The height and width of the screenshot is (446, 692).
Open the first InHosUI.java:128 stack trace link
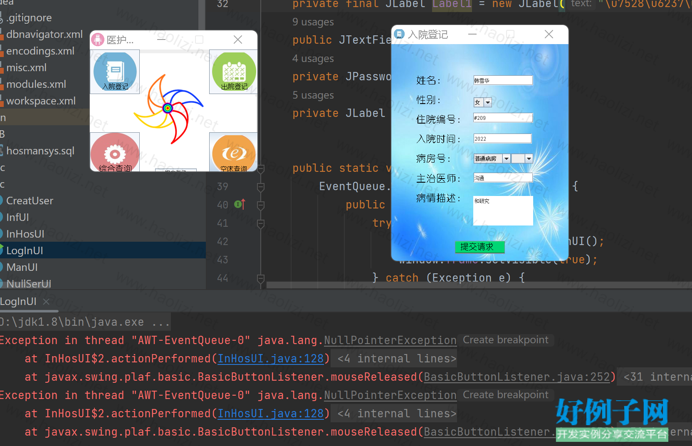271,359
